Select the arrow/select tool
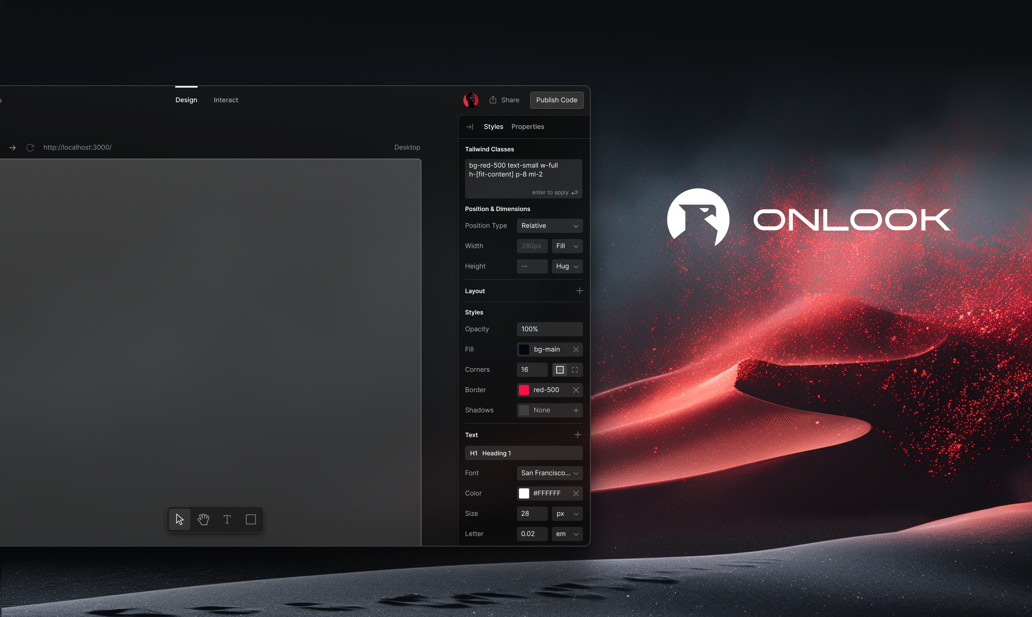The height and width of the screenshot is (617, 1032). [x=179, y=519]
